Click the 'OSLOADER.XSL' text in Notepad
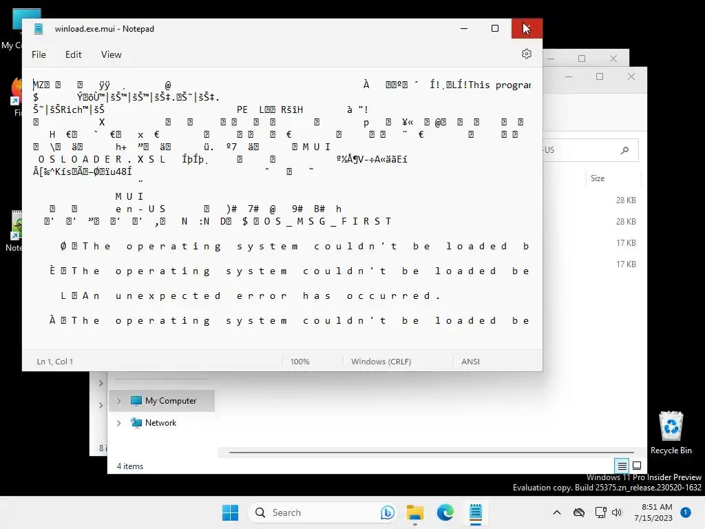 (x=102, y=159)
